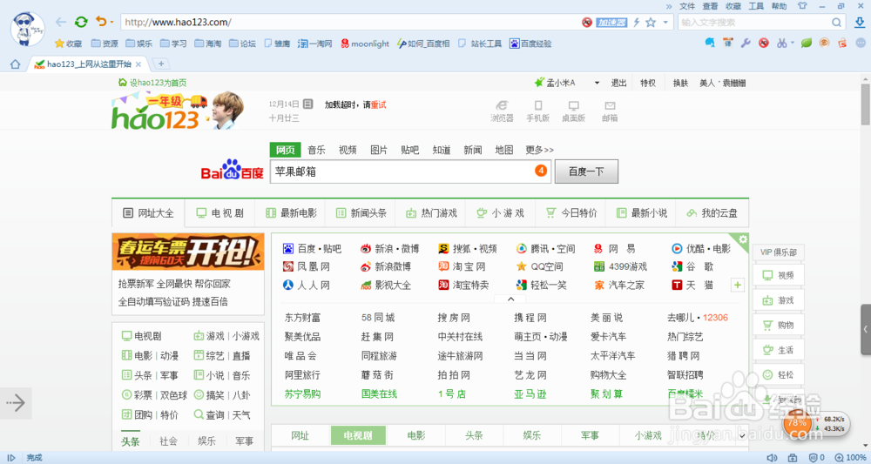Expand 更多>> search categories

pos(539,150)
